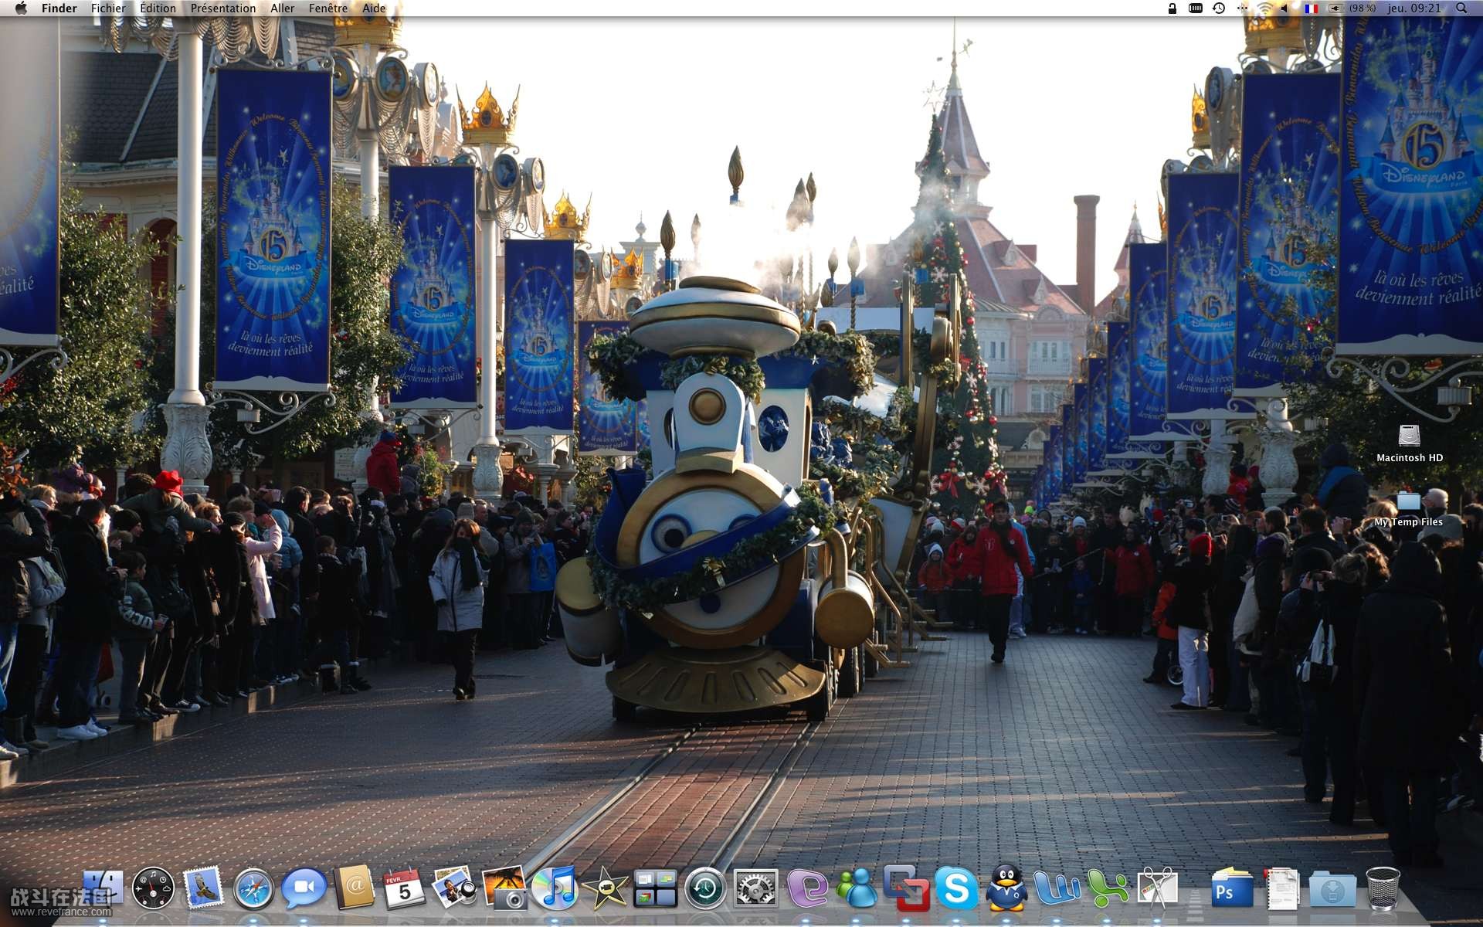Open Mail with the eagle stamp icon
Image resolution: width=1483 pixels, height=927 pixels.
203,888
